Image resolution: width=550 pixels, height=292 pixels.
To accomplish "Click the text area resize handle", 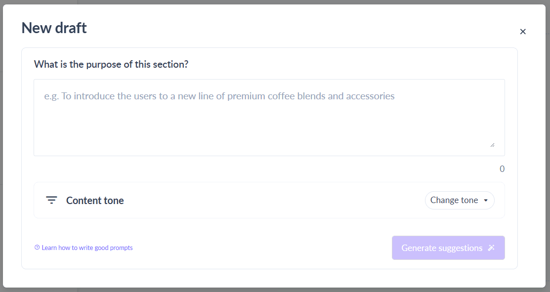I will (492, 144).
